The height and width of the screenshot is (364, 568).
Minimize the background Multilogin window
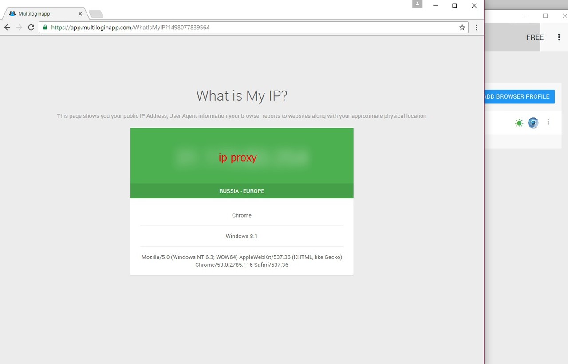point(526,16)
